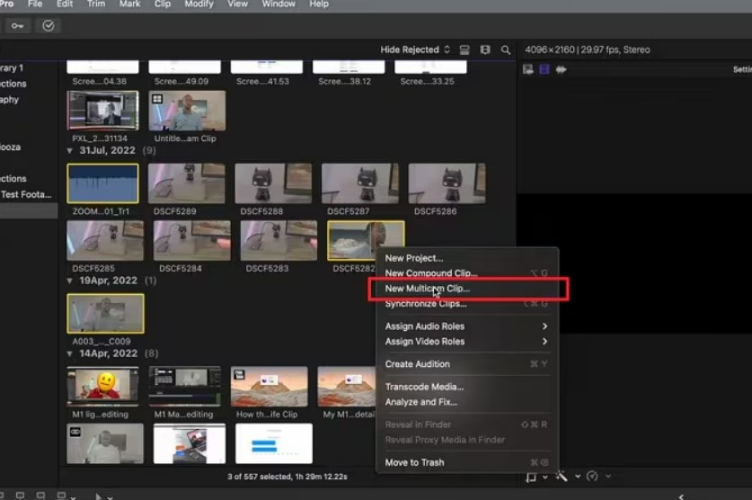
Task: Click the '3 of 557 selected' status text
Action: [288, 477]
